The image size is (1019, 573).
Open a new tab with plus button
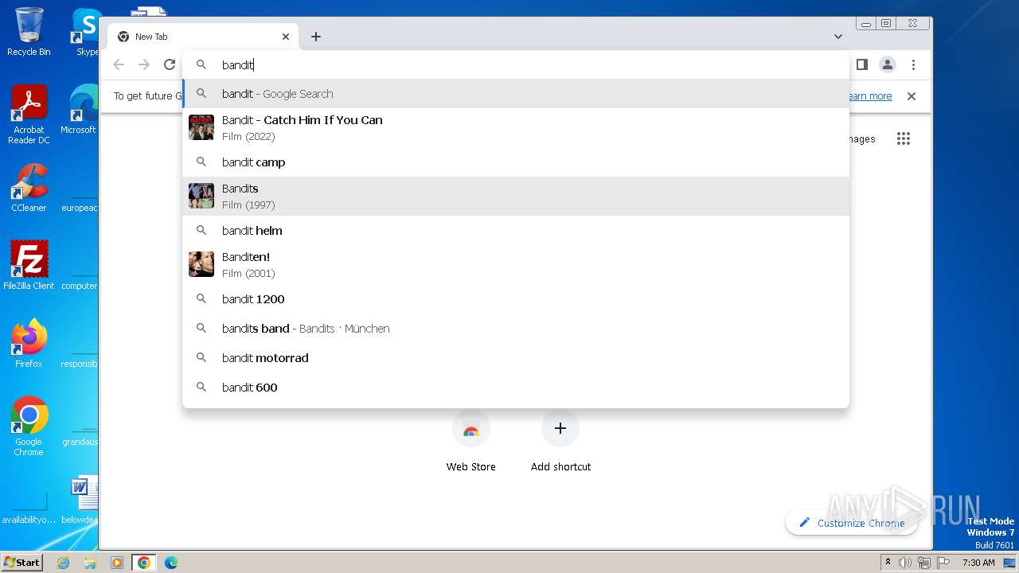[x=316, y=37]
